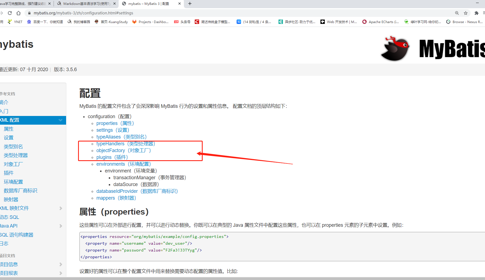
Task: Select 映射器 in the sidebar
Action: [x=11, y=200]
